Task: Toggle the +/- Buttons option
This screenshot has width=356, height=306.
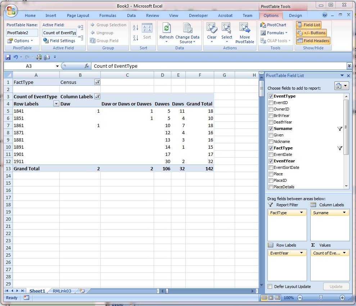Action: (311, 33)
